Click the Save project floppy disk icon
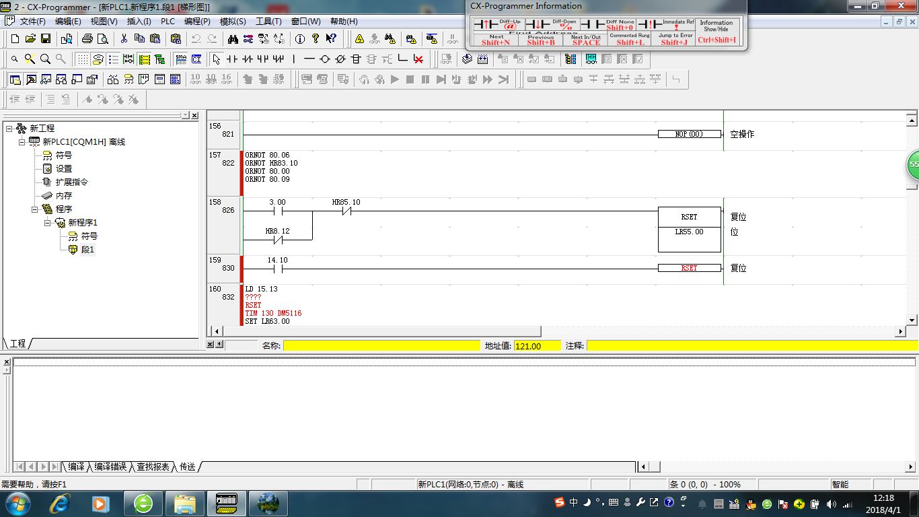919x517 pixels. pyautogui.click(x=46, y=39)
